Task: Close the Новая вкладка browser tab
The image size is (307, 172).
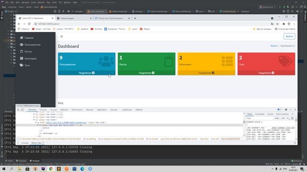Action: coord(91,18)
